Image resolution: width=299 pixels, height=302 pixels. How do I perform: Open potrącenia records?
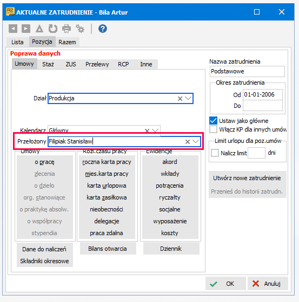[x=170, y=186]
